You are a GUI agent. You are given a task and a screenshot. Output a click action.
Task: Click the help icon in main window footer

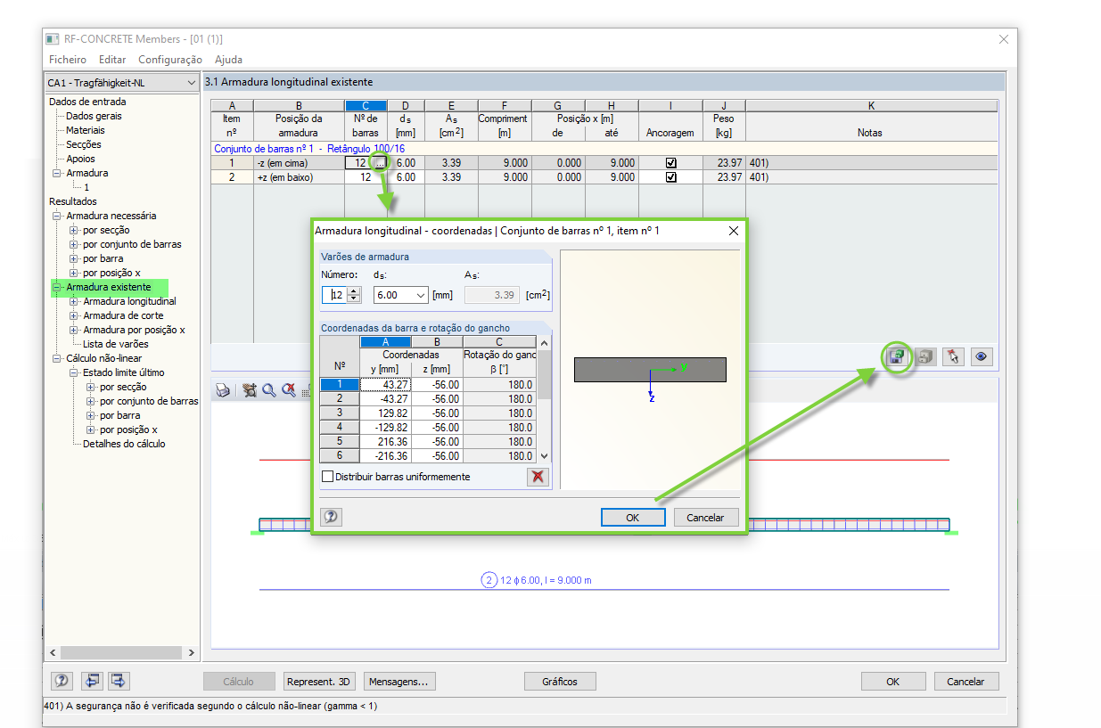tap(62, 681)
